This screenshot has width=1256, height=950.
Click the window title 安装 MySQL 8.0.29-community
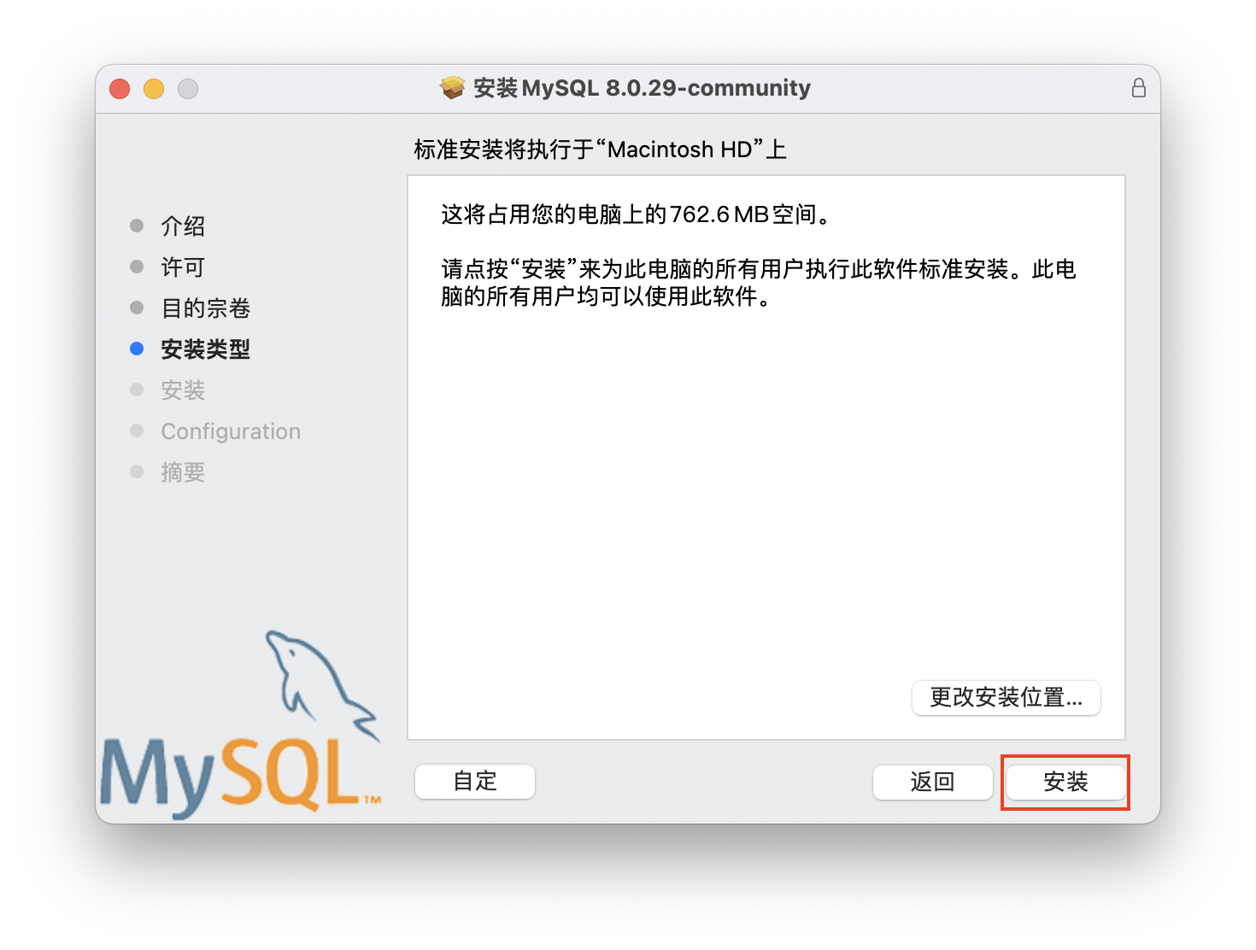pyautogui.click(x=642, y=88)
